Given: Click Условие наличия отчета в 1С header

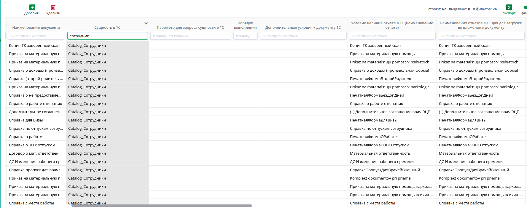Looking at the screenshot, I should click(x=392, y=25).
